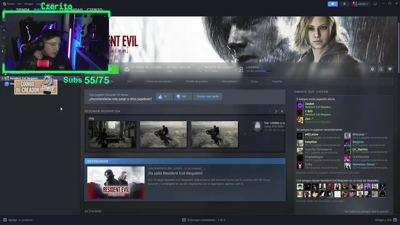Open the Discusiones tab
Image resolution: width=400 pixels, height=225 pixels.
tap(229, 81)
